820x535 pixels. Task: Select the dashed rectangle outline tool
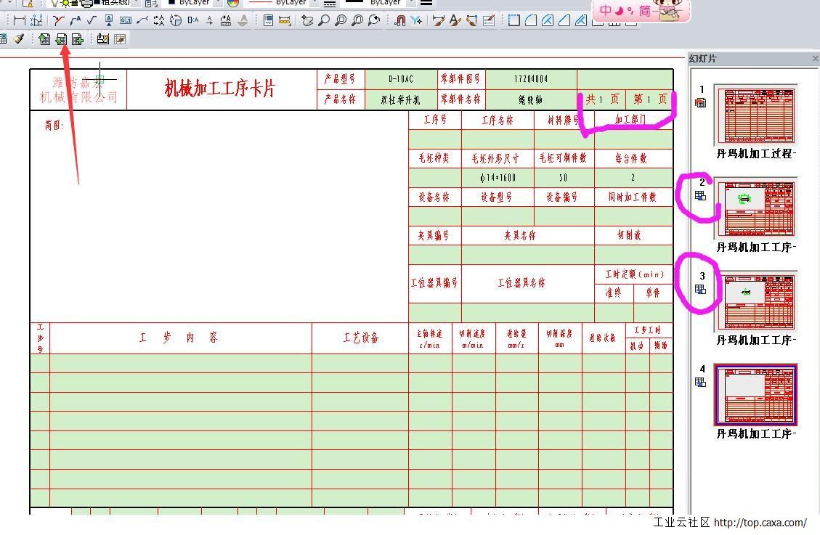coord(514,20)
